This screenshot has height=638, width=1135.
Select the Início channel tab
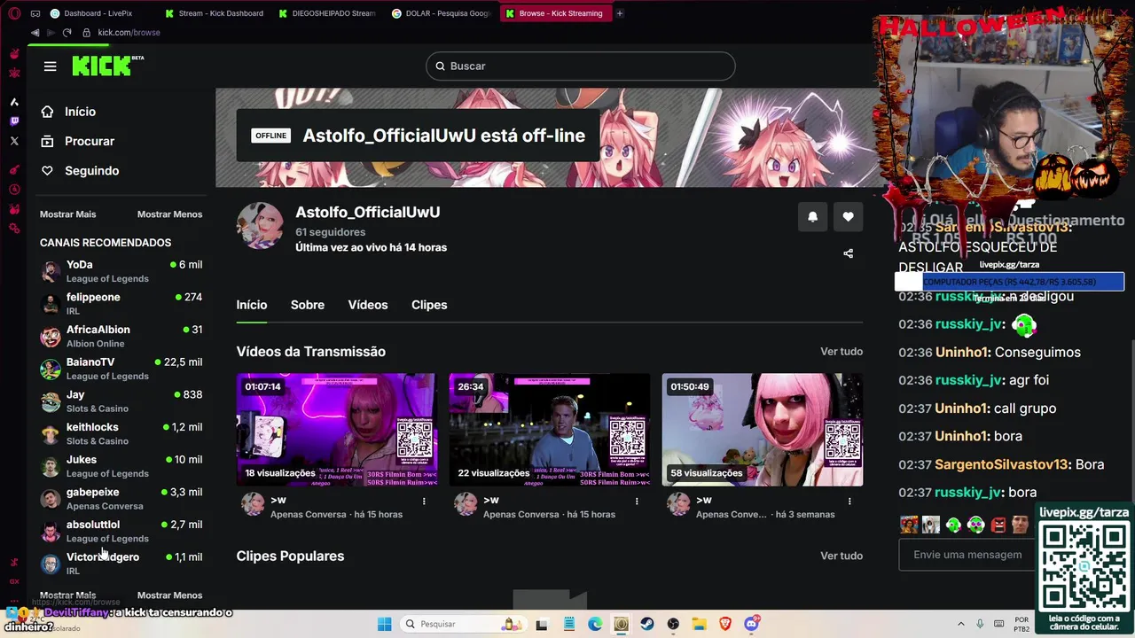(252, 305)
